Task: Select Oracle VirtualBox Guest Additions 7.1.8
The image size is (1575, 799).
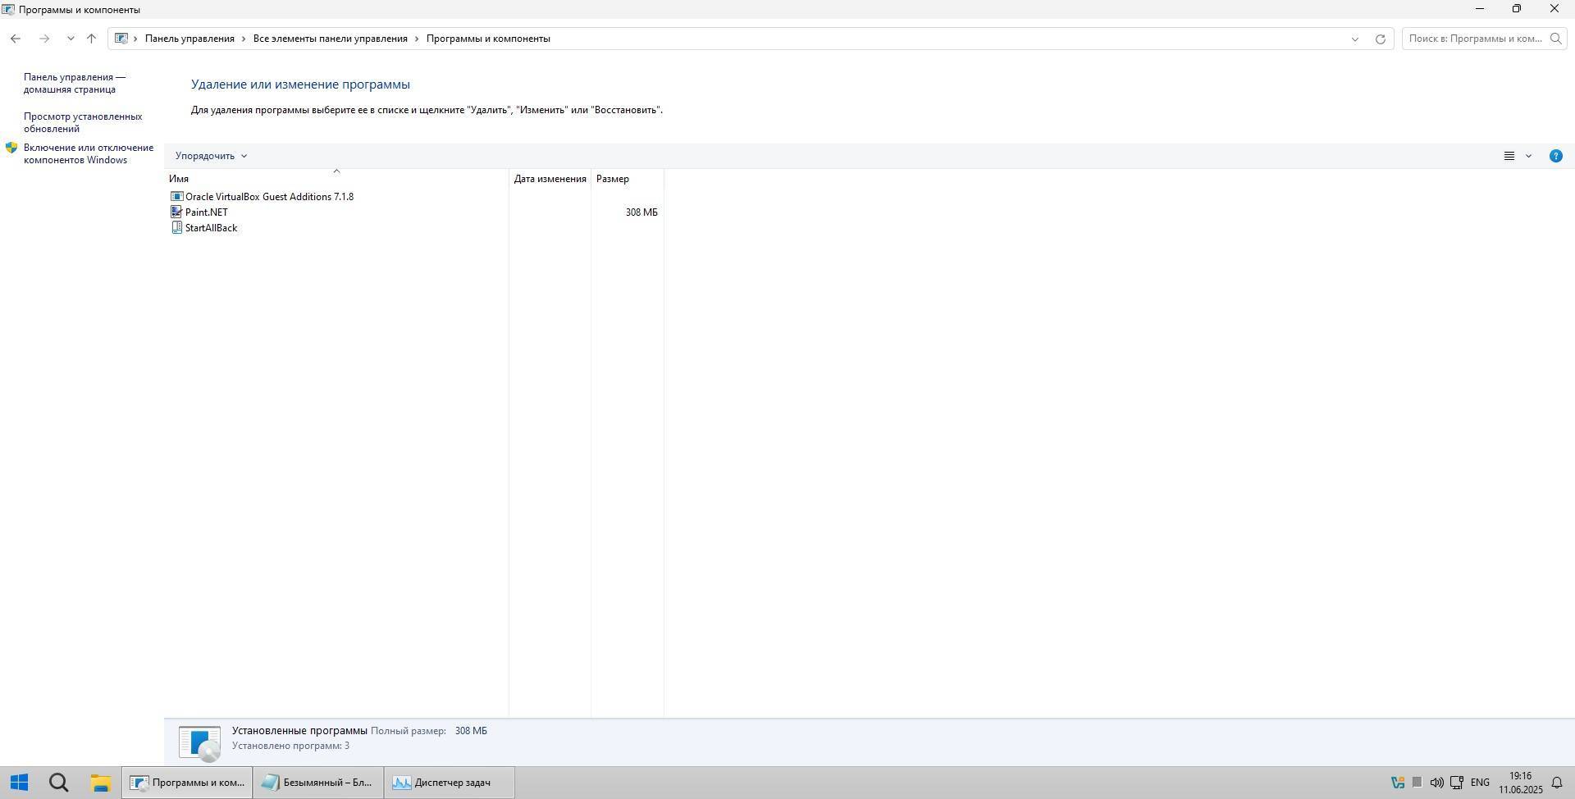Action: [x=269, y=197]
